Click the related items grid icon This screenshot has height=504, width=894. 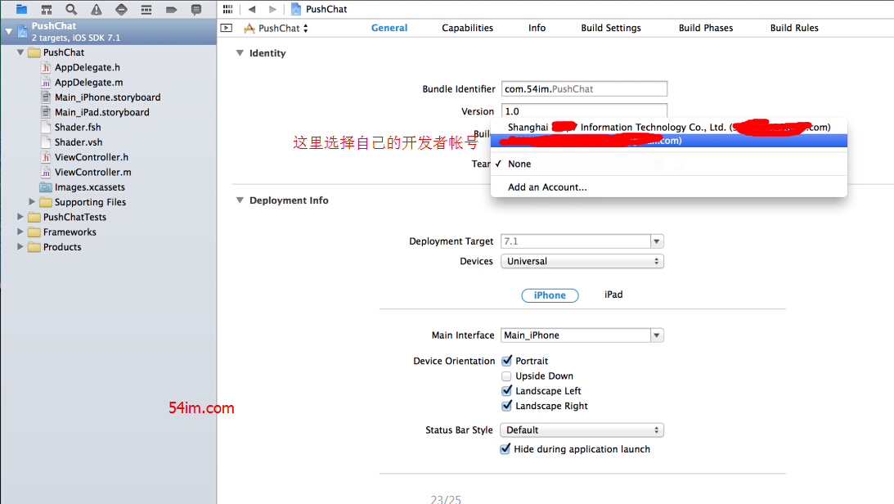click(227, 9)
